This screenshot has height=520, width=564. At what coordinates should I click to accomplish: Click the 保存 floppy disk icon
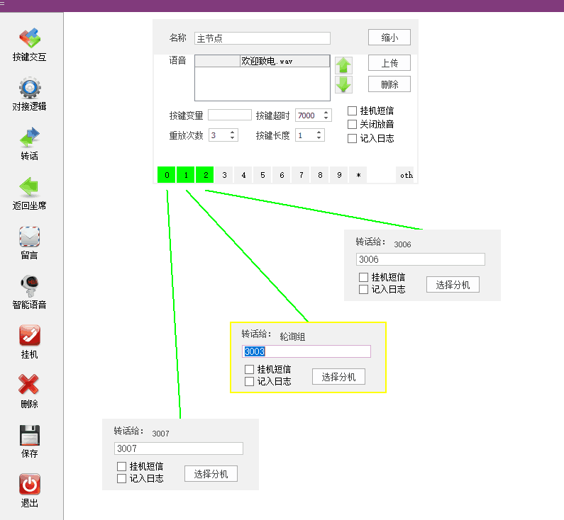tap(30, 435)
